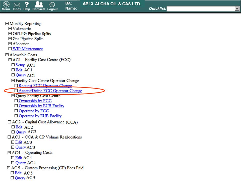The width and height of the screenshot is (241, 181).
Task: Expand the Gas Pipeline Splits node
Action: point(10,39)
